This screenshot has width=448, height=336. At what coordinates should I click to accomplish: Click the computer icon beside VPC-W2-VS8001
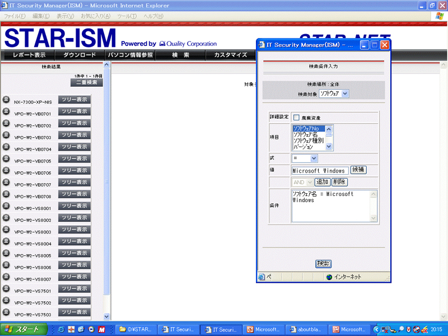click(6, 206)
